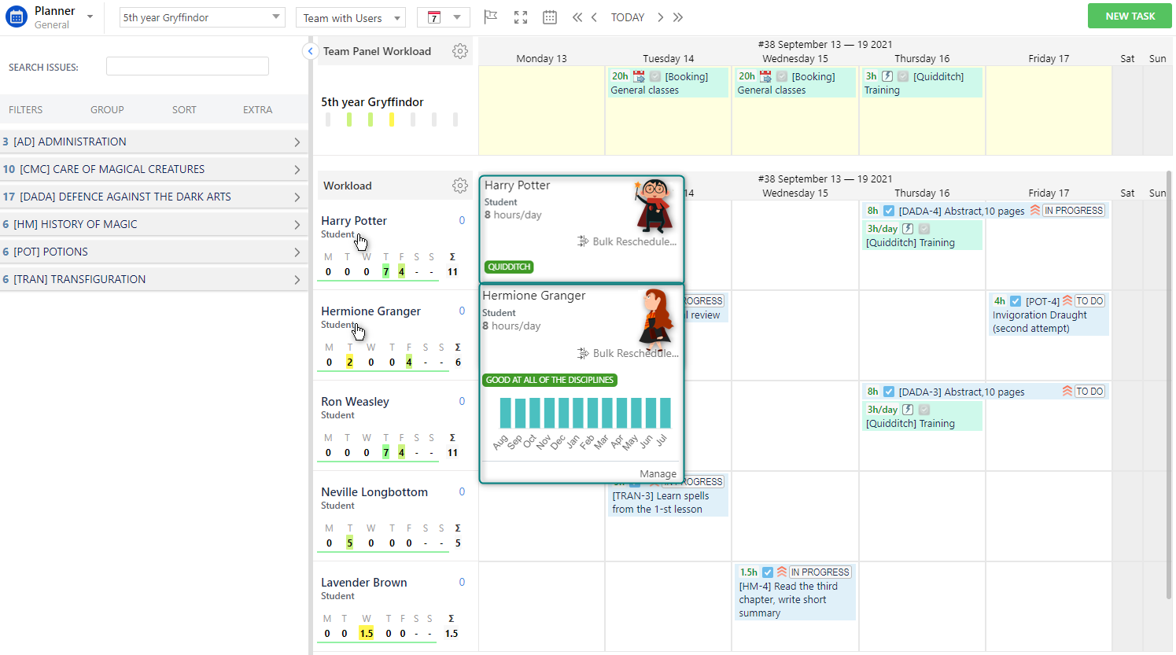
Task: Click inside the Search Issues field
Action: (x=187, y=66)
